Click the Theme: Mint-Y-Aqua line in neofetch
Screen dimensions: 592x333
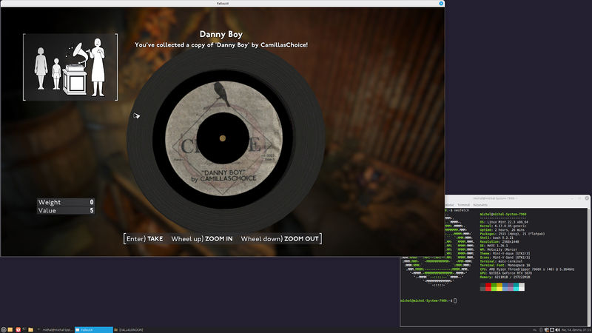click(505, 253)
